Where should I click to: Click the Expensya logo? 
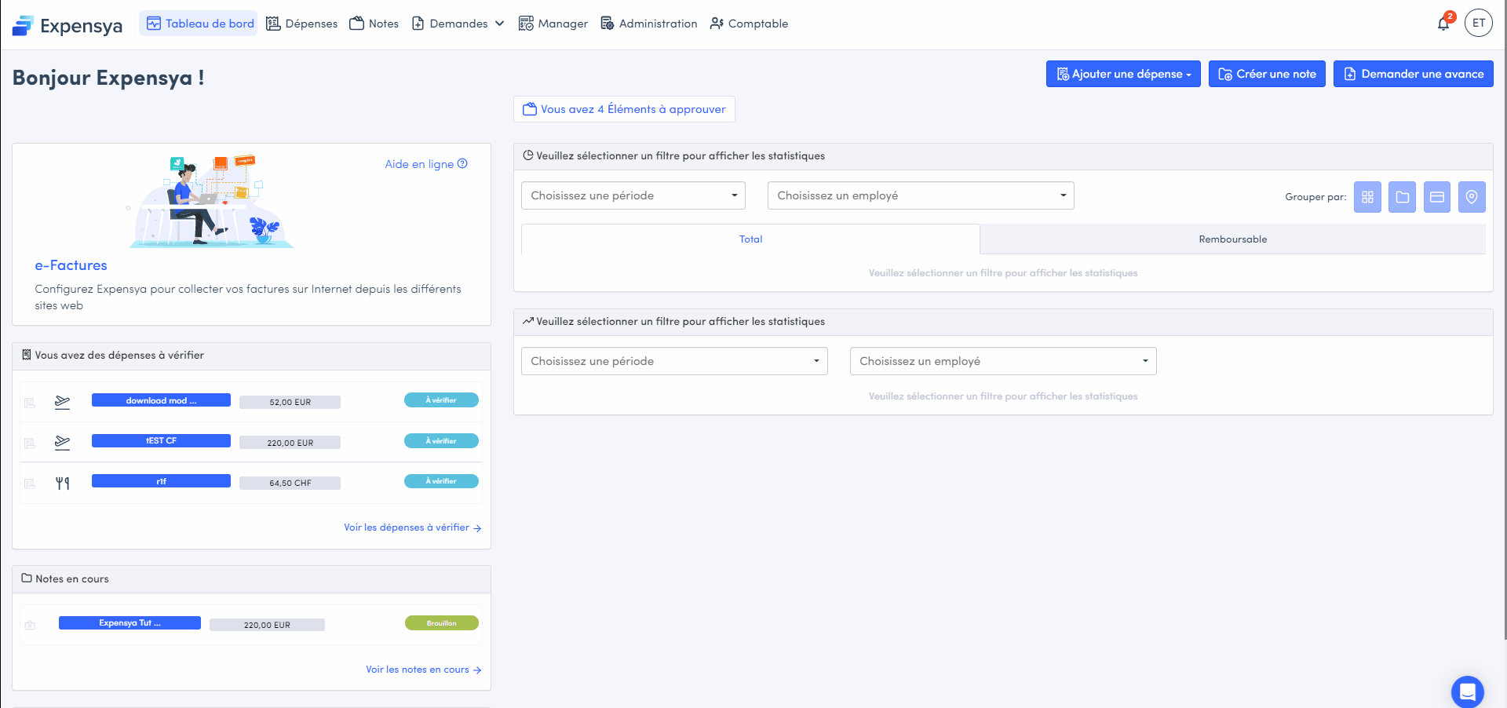tap(68, 25)
